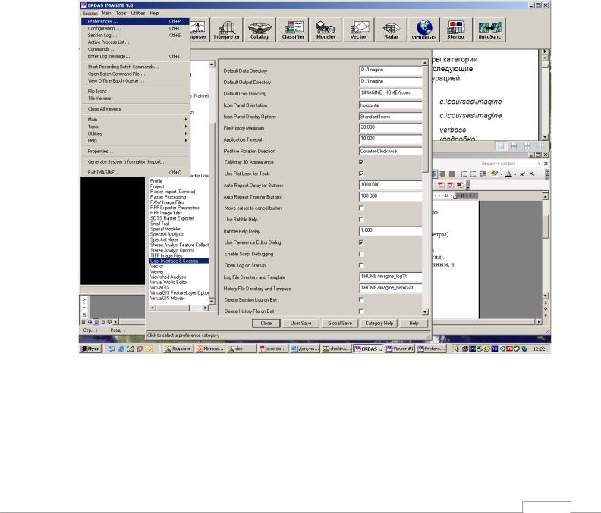This screenshot has height=513, width=601.
Task: Click Word's superscript x² icon
Action: [522, 174]
